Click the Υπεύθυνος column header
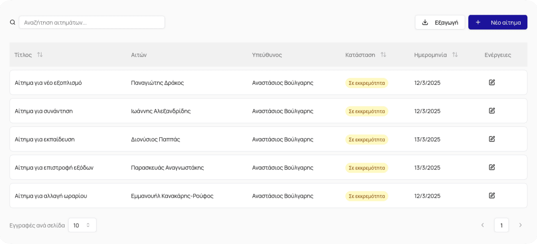537x244 pixels. tap(267, 55)
